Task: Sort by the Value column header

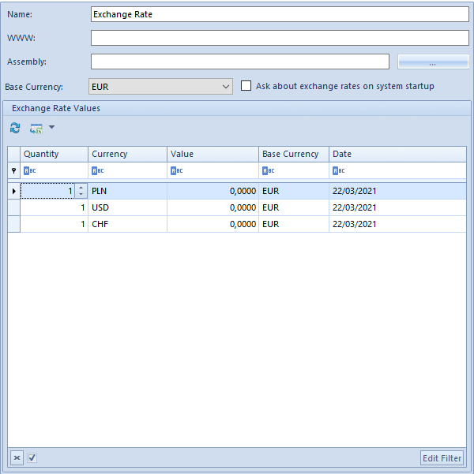Action: coord(213,154)
